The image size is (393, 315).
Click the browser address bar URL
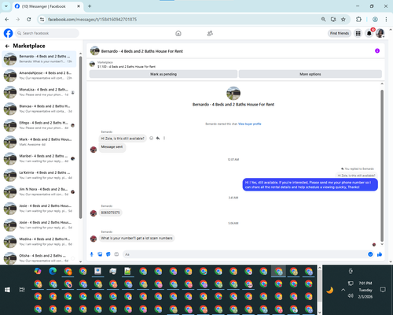click(92, 19)
